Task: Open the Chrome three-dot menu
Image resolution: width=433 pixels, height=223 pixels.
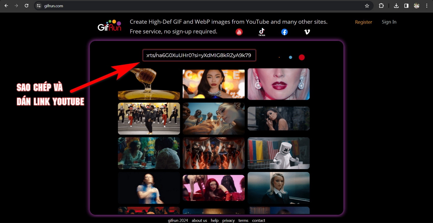Action: pos(427,6)
